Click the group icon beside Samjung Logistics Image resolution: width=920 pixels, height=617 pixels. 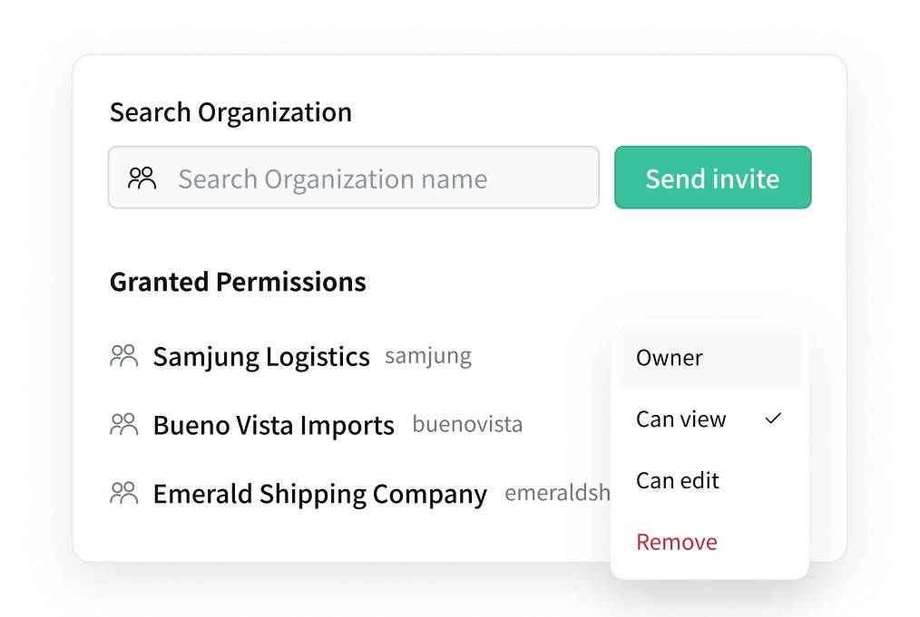(123, 356)
